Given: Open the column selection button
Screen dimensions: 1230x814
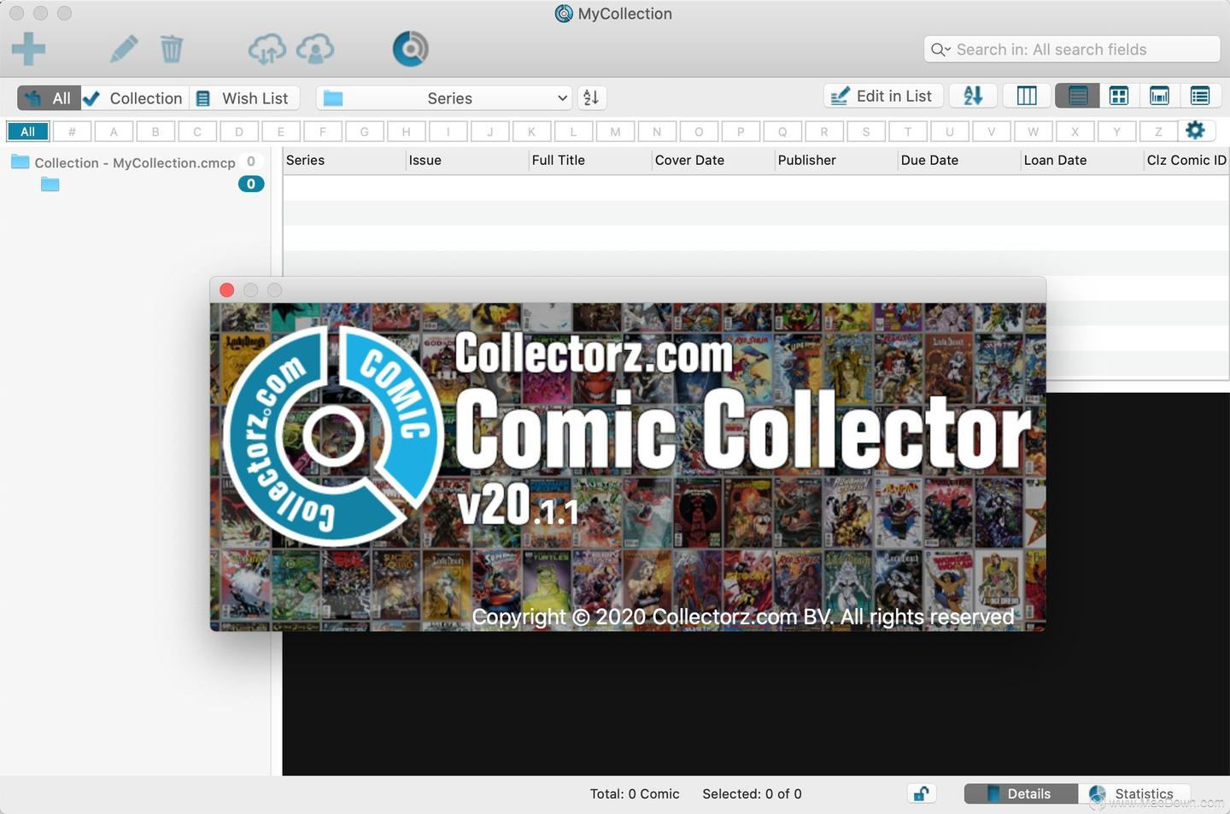Looking at the screenshot, I should point(1027,96).
